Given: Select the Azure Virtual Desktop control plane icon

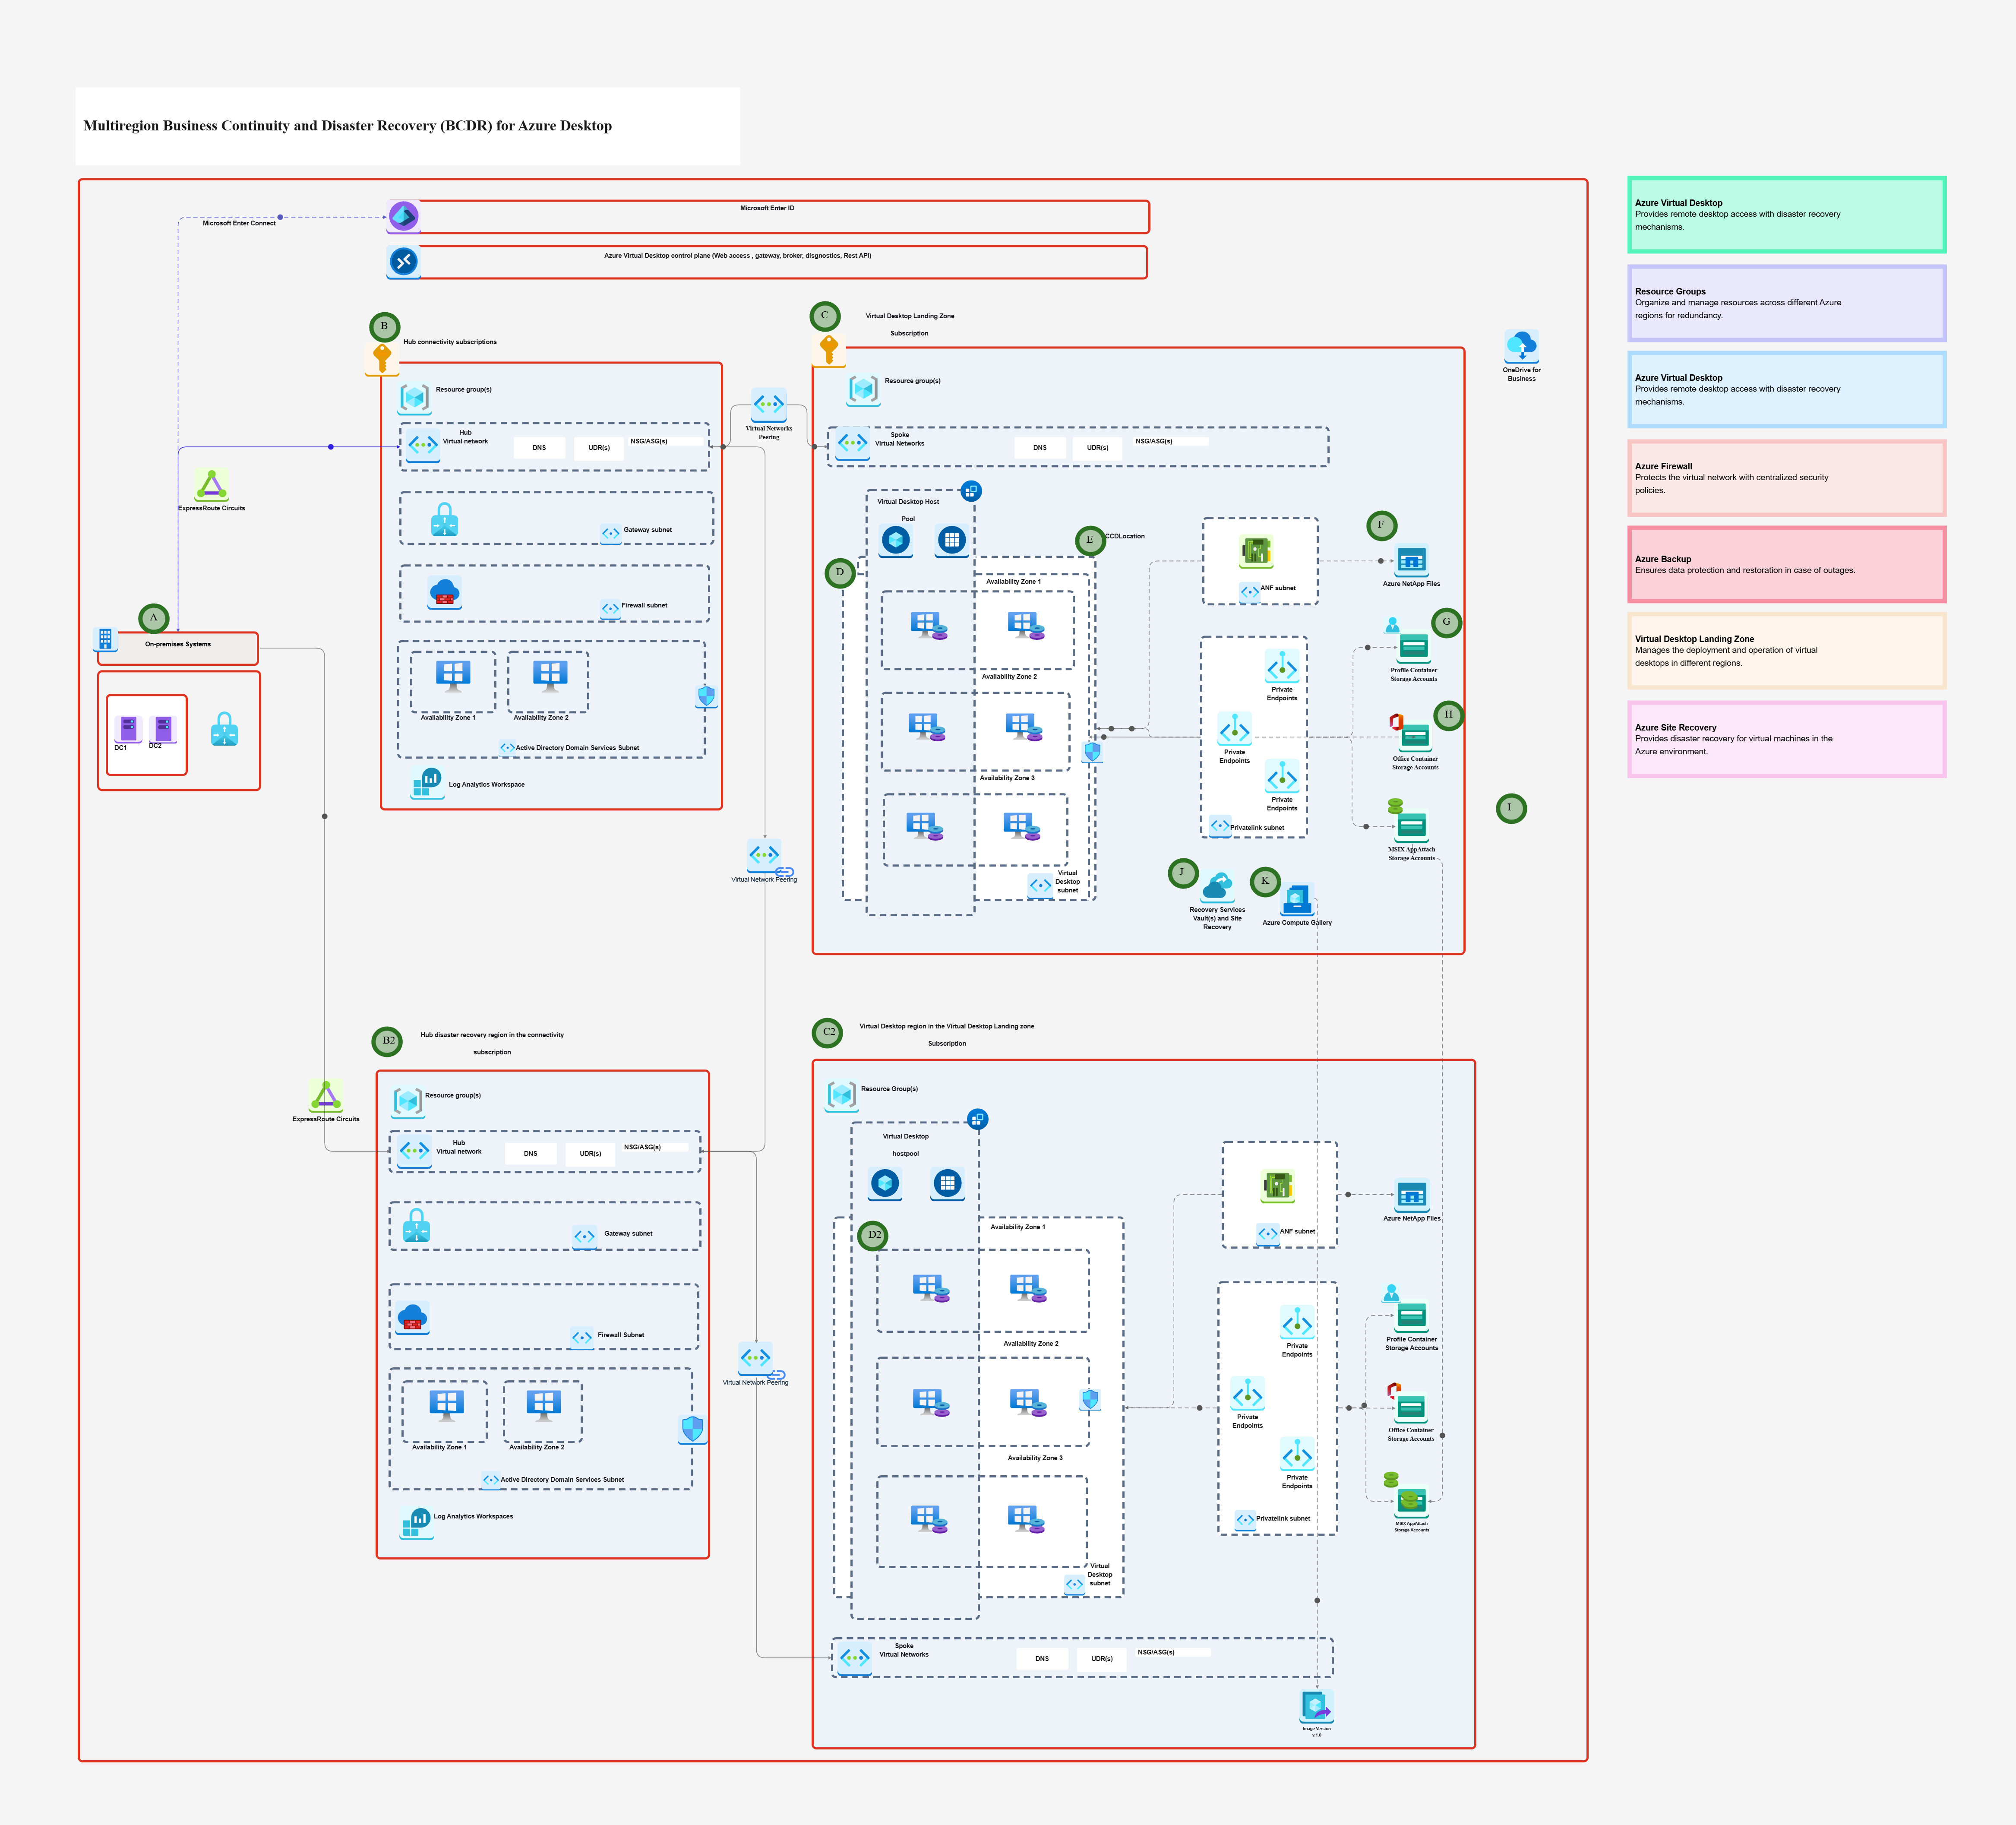Looking at the screenshot, I should point(403,262).
